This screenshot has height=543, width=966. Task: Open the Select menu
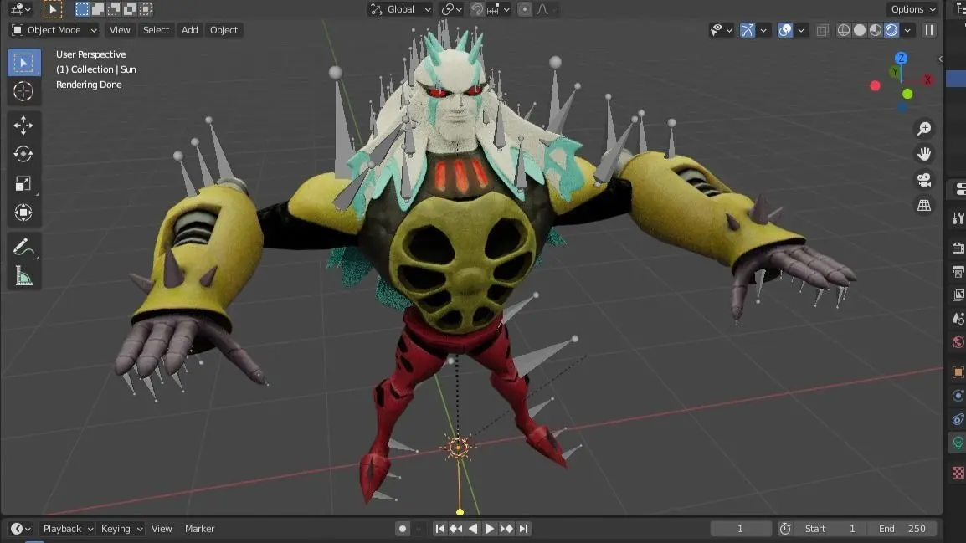point(156,30)
